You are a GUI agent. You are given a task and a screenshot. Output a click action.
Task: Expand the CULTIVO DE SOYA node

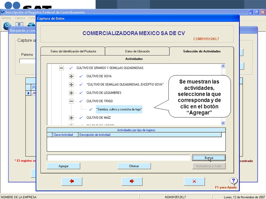71,76
